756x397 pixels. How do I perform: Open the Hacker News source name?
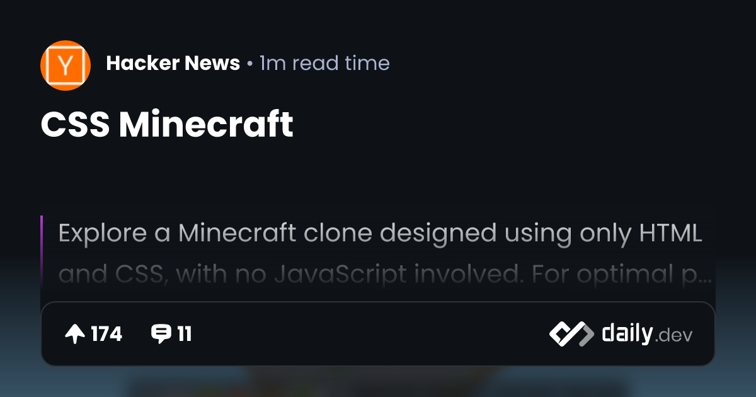click(x=173, y=63)
